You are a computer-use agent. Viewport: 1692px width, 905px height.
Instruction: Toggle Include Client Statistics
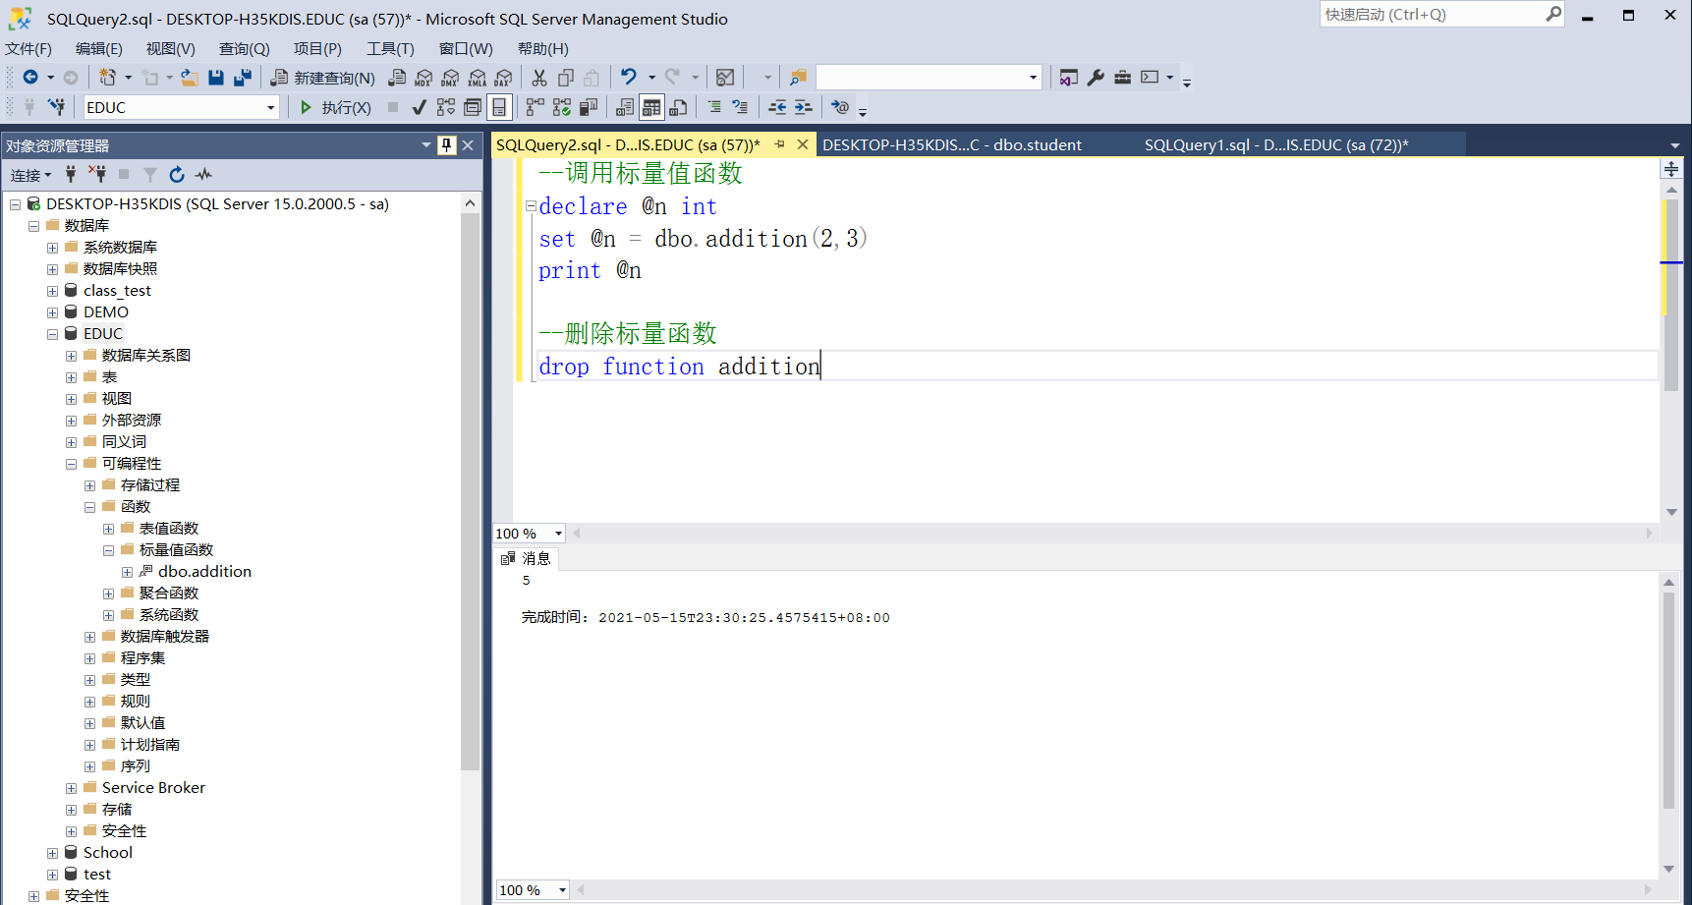point(589,107)
